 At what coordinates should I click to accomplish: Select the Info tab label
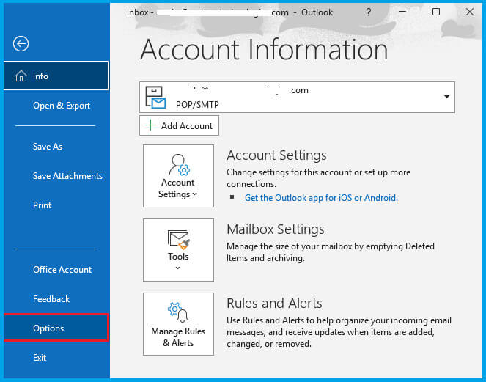[40, 76]
